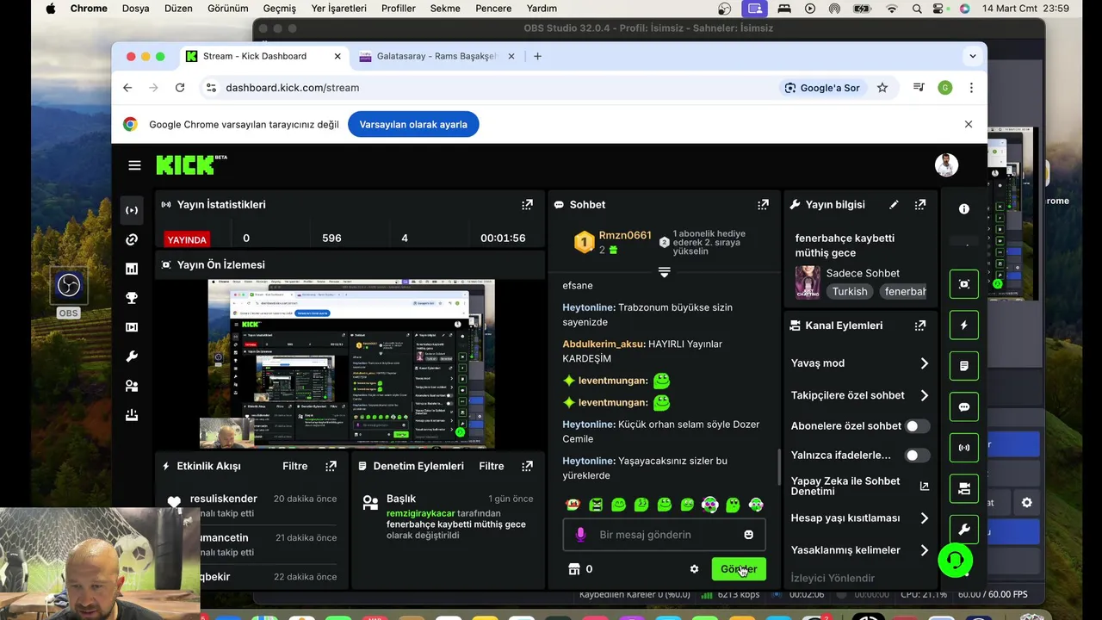Open a new Chrome tab with plus

click(x=537, y=56)
